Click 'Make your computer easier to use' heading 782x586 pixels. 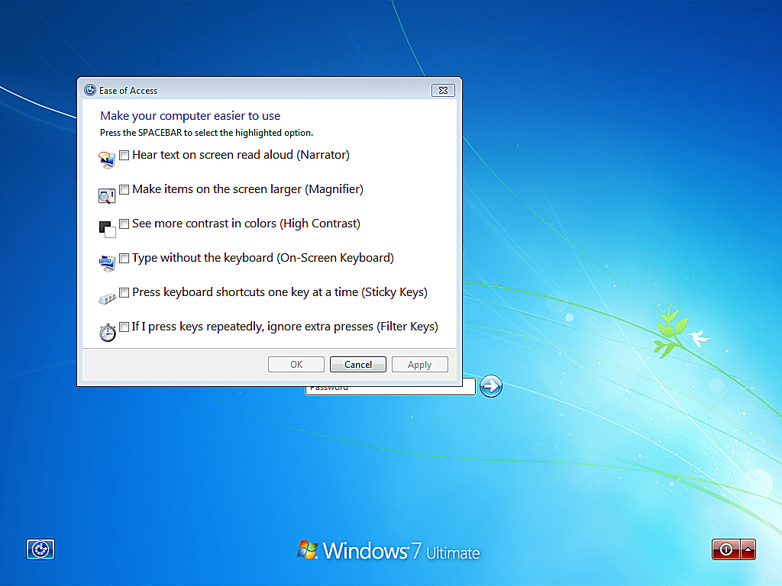click(190, 116)
